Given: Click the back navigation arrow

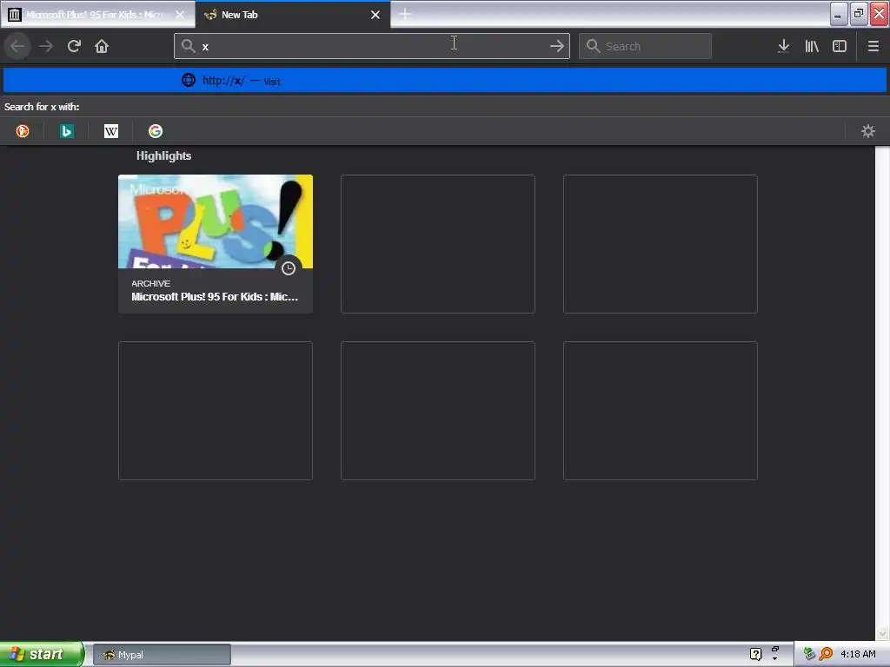Looking at the screenshot, I should (x=17, y=46).
